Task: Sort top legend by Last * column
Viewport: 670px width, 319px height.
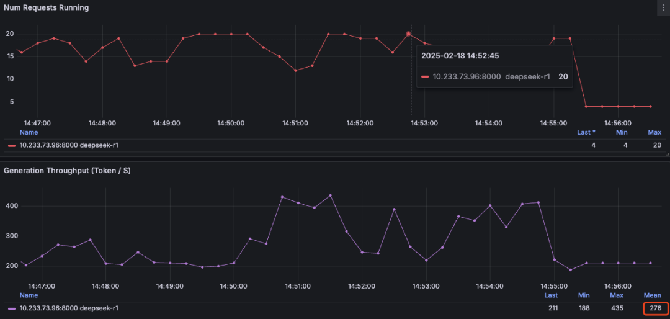Action: (x=586, y=132)
